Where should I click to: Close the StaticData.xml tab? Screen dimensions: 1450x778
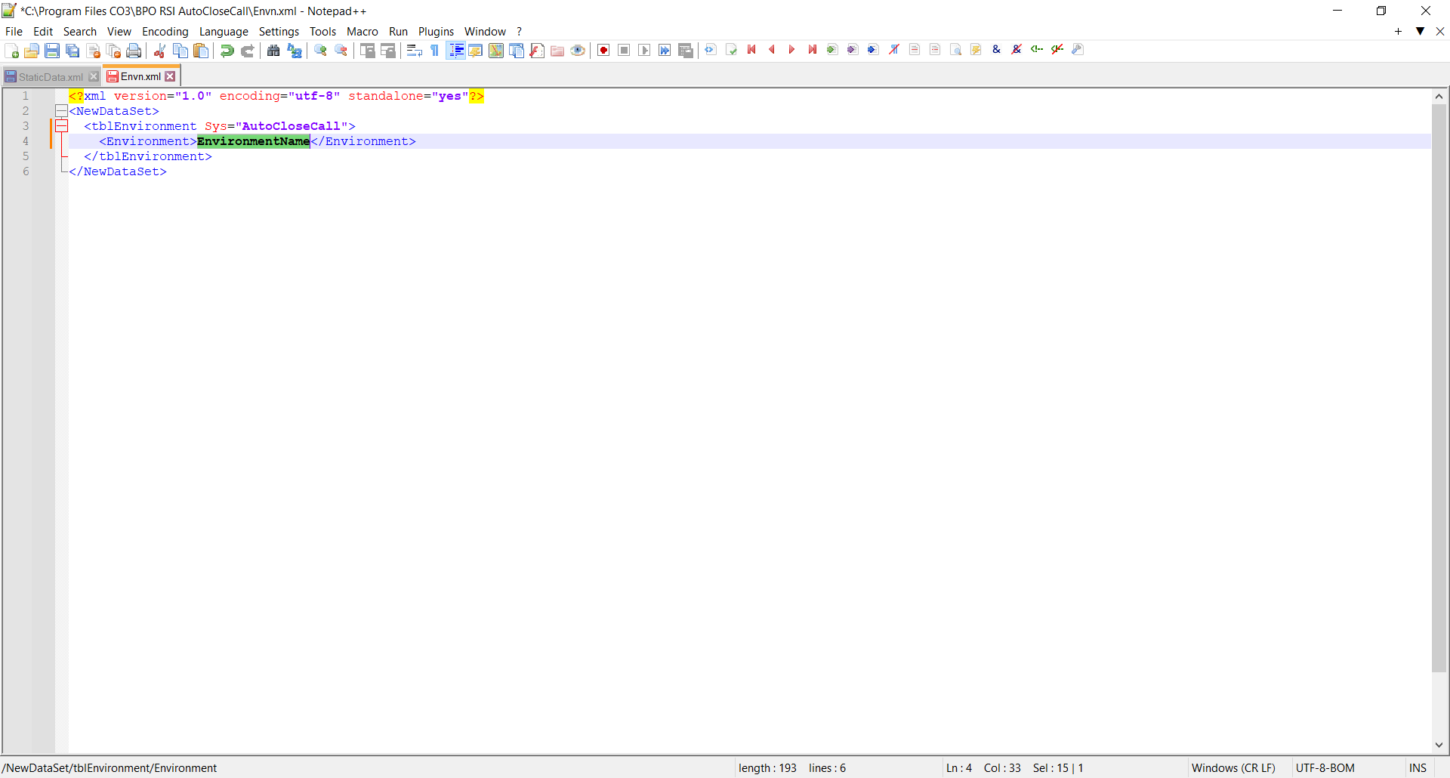click(x=94, y=76)
